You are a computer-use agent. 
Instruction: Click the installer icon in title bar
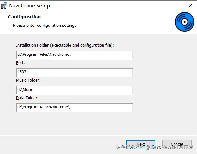(4, 6)
